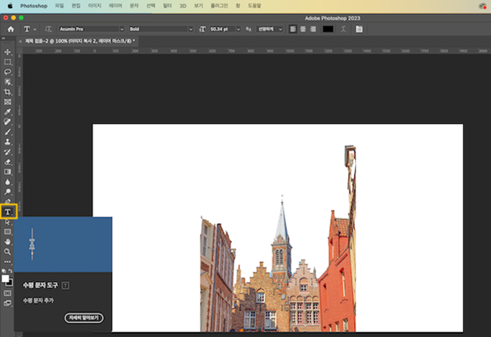Click the black text color swatch

click(328, 29)
